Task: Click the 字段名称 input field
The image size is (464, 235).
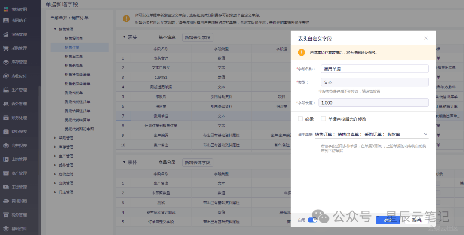Action: click(374, 69)
